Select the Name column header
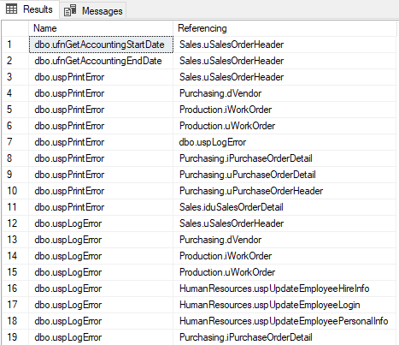Viewport: 399px width, 345px height. click(101, 28)
